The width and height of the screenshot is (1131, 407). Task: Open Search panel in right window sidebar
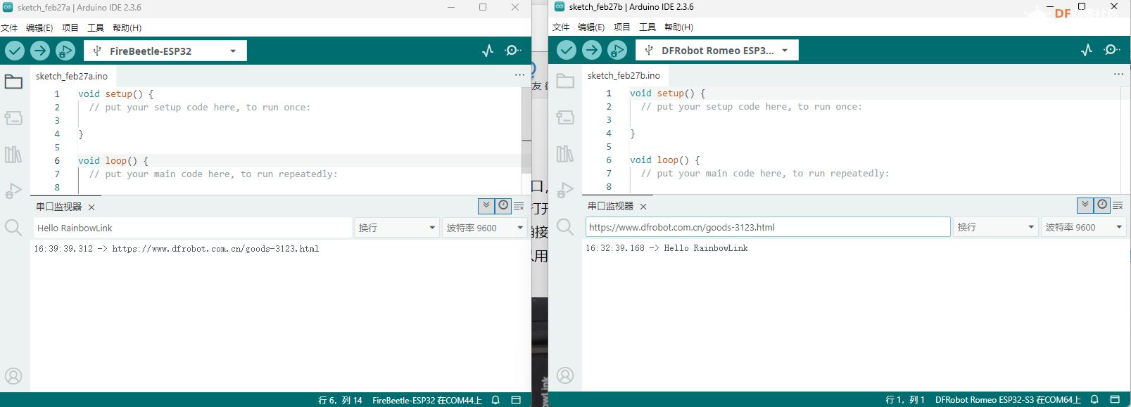pos(565,226)
